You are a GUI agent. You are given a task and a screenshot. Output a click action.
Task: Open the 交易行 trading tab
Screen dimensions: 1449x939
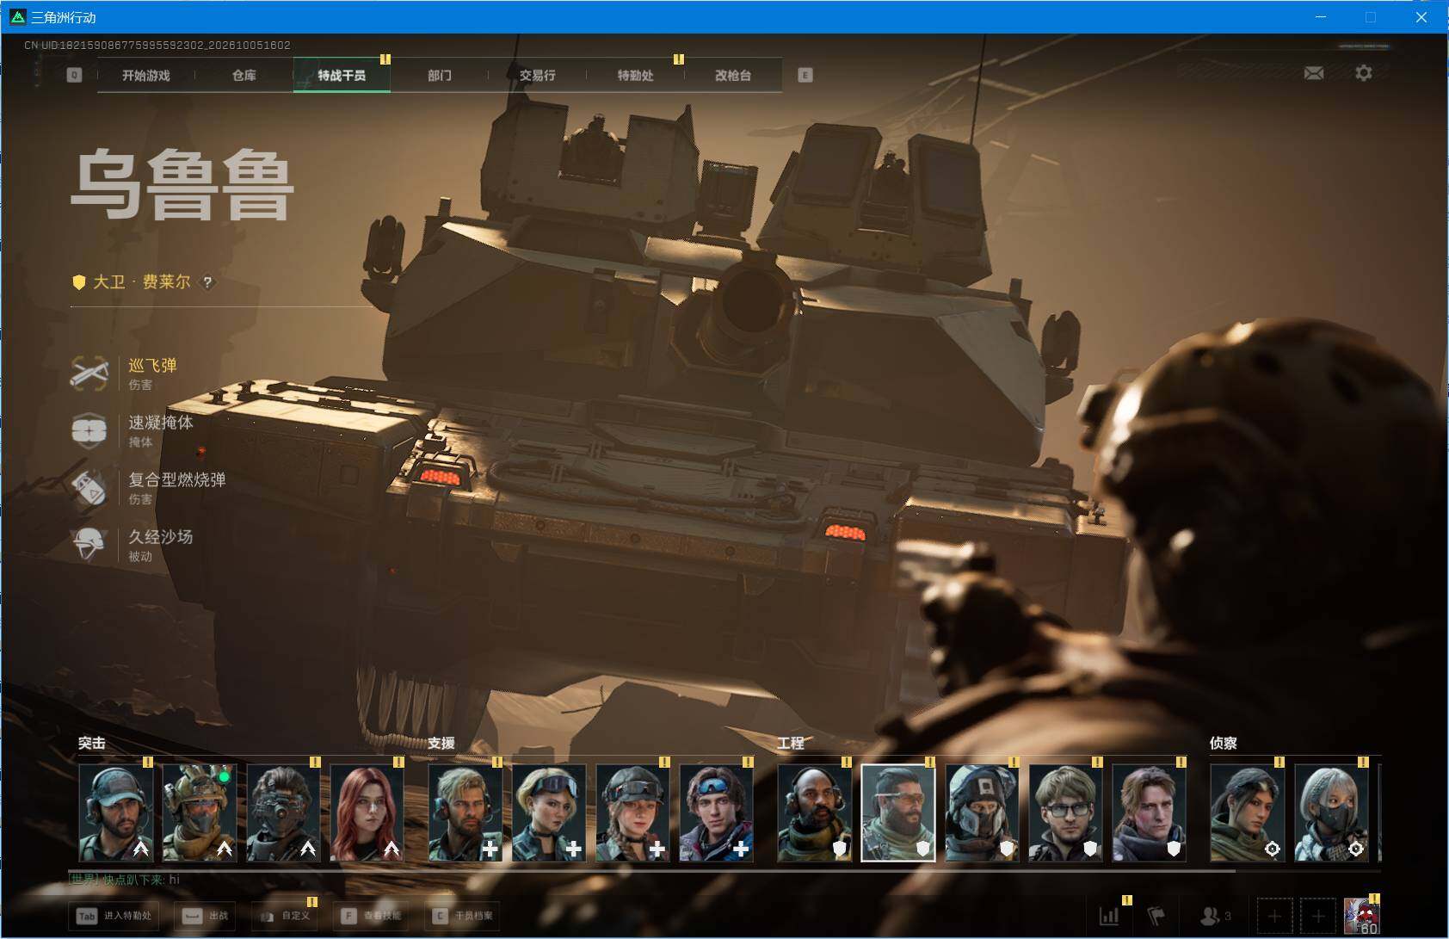click(x=538, y=76)
